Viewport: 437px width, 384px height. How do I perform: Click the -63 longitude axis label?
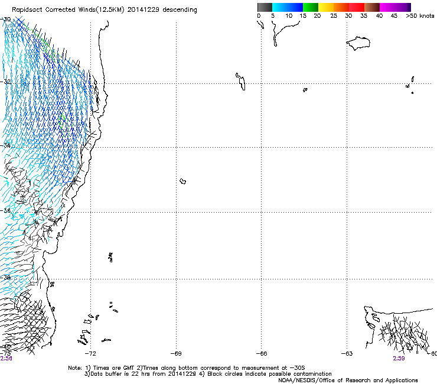[347, 354]
